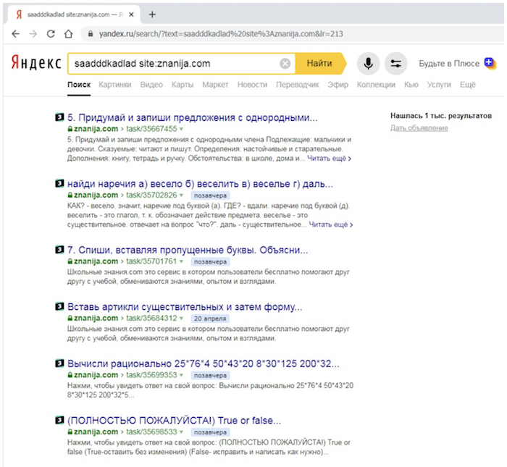Click the browser address bar URL
Viewport: 507px width, 467px height.
(221, 34)
